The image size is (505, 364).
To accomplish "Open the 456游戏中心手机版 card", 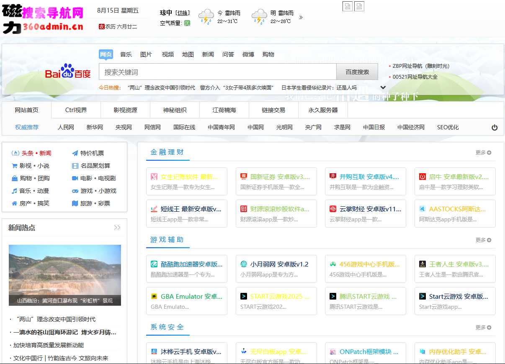I will (366, 269).
